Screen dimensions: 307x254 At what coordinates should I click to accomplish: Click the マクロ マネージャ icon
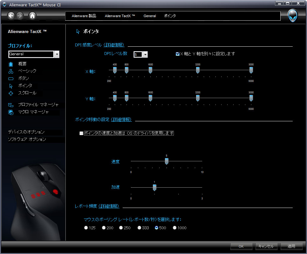11,112
